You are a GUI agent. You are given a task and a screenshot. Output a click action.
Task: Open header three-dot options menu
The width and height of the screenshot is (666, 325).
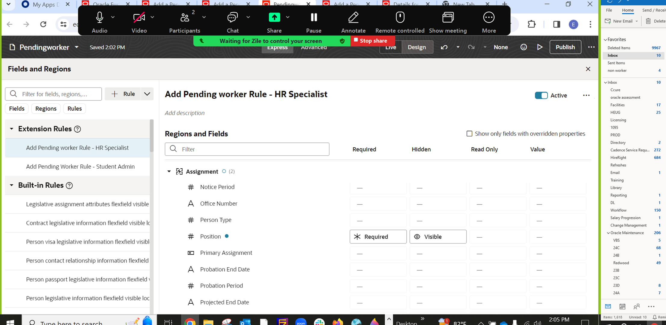coord(591,47)
